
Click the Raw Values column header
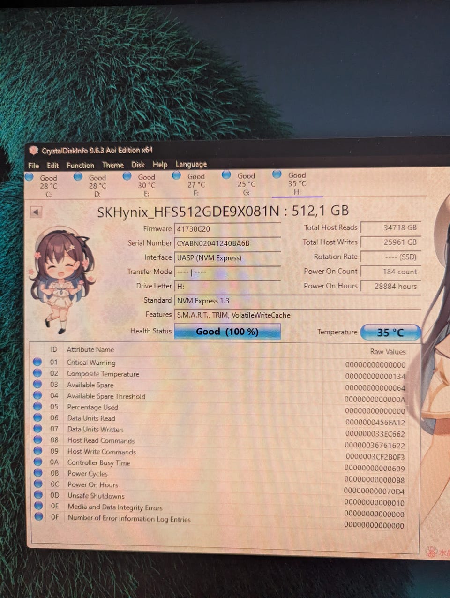coord(388,352)
